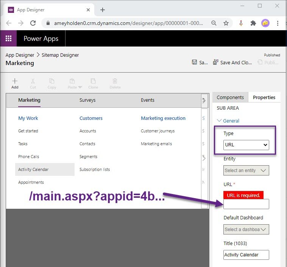
Task: Open the Power Apps waffle app launcher
Action: coord(8,39)
